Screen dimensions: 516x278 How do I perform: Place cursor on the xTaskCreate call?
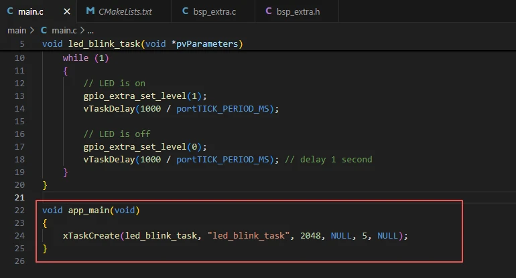[x=90, y=235]
